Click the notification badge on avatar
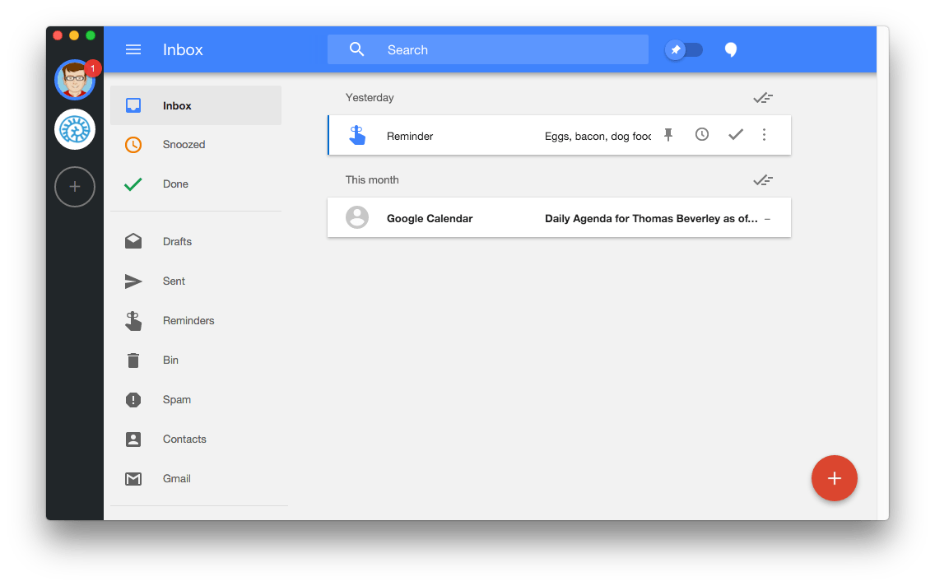Screen dimensions: 935x586 click(x=92, y=68)
